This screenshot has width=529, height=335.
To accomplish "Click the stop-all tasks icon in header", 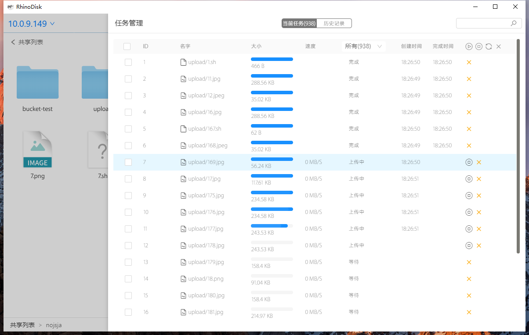I will coord(479,46).
